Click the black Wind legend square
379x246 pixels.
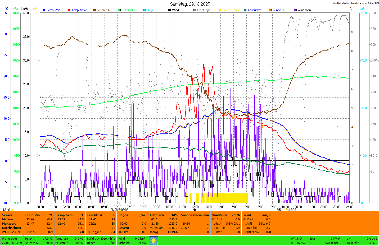(169, 10)
